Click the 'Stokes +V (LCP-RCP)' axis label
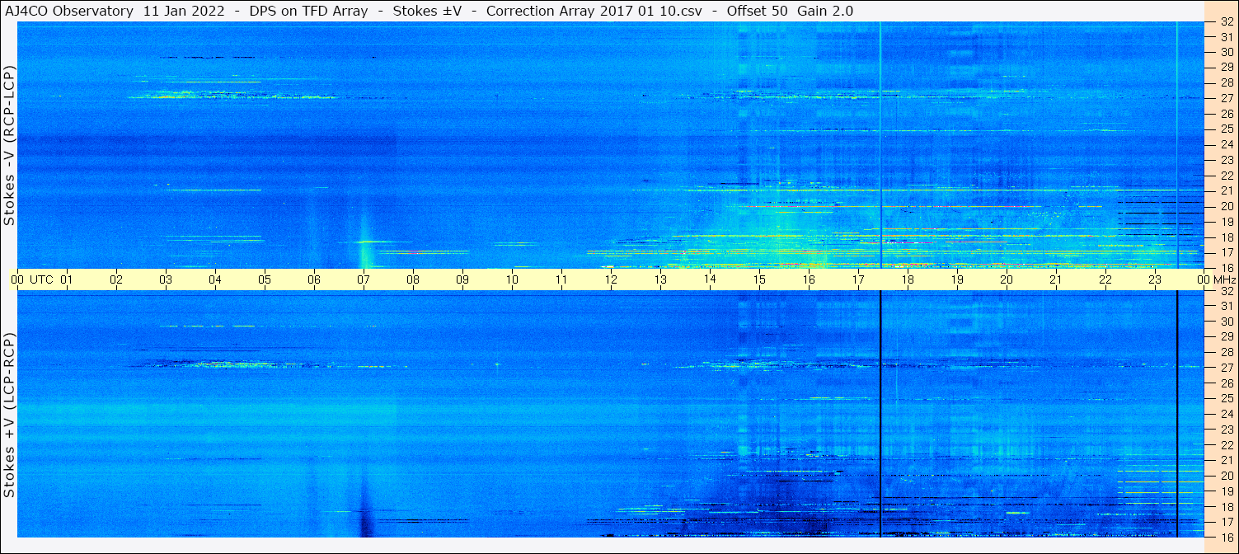The image size is (1239, 554). pyautogui.click(x=10, y=415)
